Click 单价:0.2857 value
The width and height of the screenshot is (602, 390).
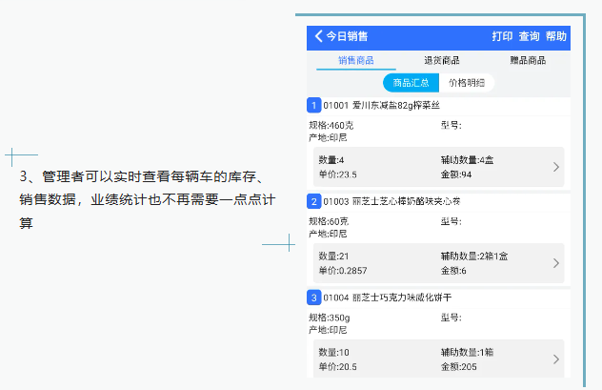point(343,271)
